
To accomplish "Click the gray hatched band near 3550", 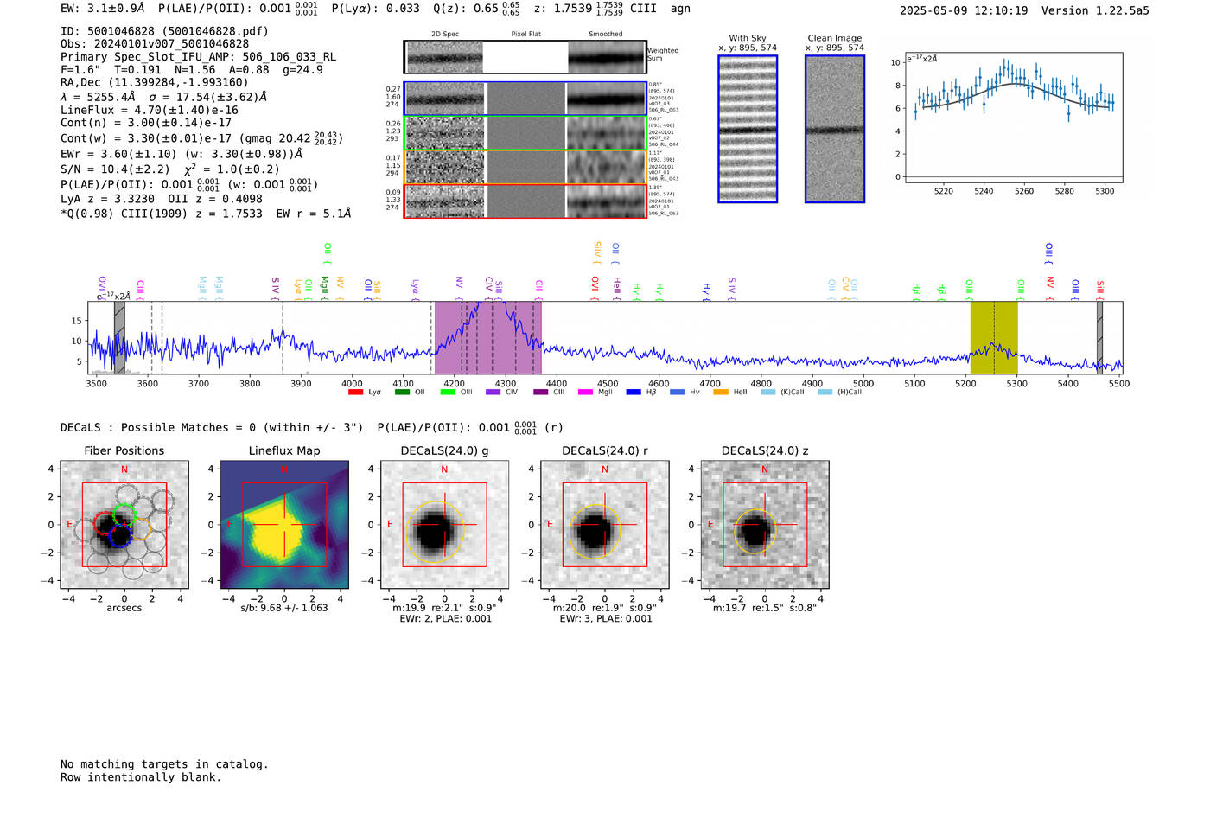I will tap(119, 337).
